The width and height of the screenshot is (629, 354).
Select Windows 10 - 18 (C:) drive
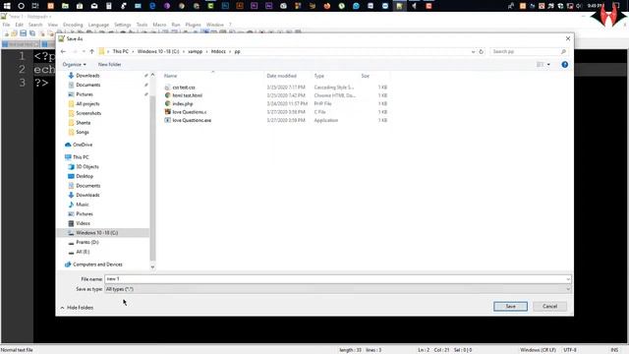[x=96, y=233]
